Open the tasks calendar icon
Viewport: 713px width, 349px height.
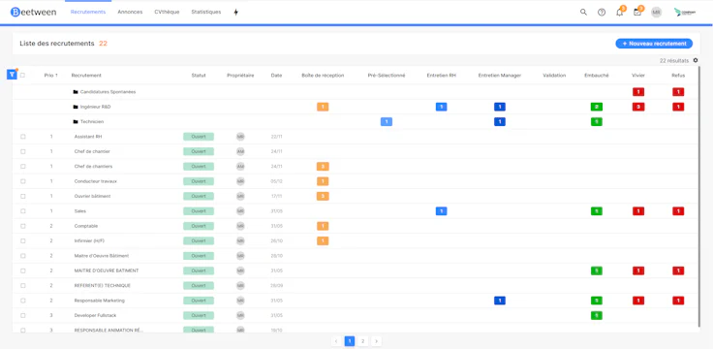pyautogui.click(x=637, y=13)
